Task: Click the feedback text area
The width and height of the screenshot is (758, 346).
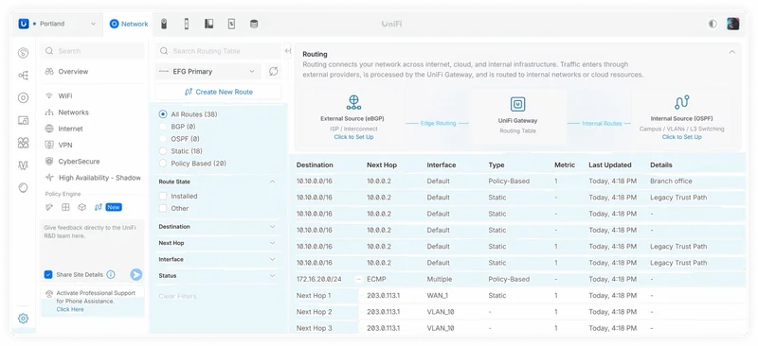Action: coord(92,243)
